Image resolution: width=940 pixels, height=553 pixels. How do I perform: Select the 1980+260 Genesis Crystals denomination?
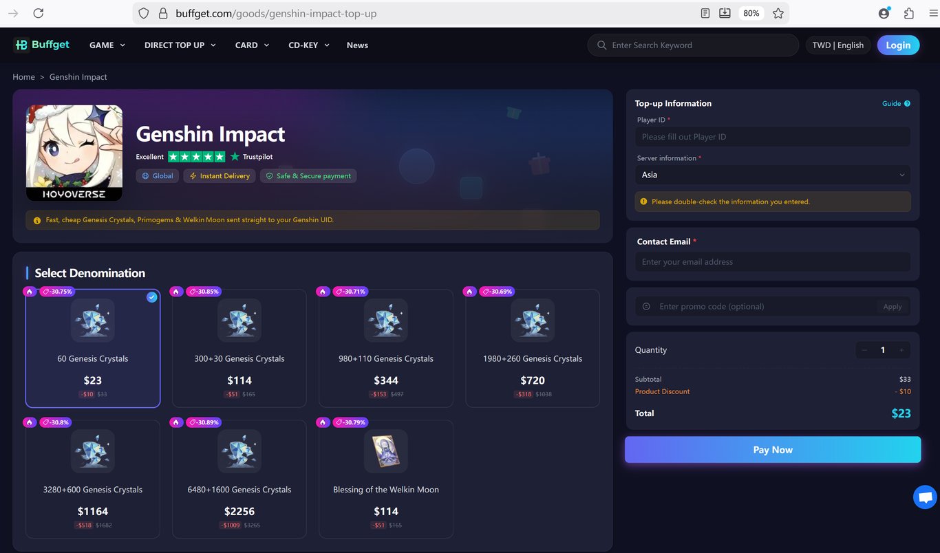click(533, 349)
